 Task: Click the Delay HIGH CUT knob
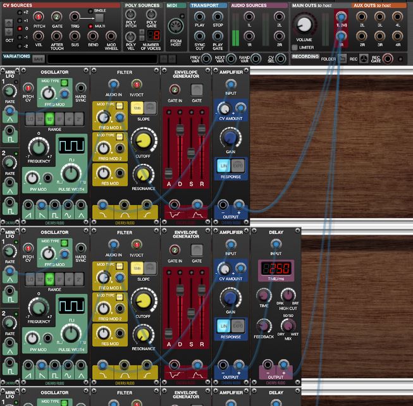coord(288,295)
